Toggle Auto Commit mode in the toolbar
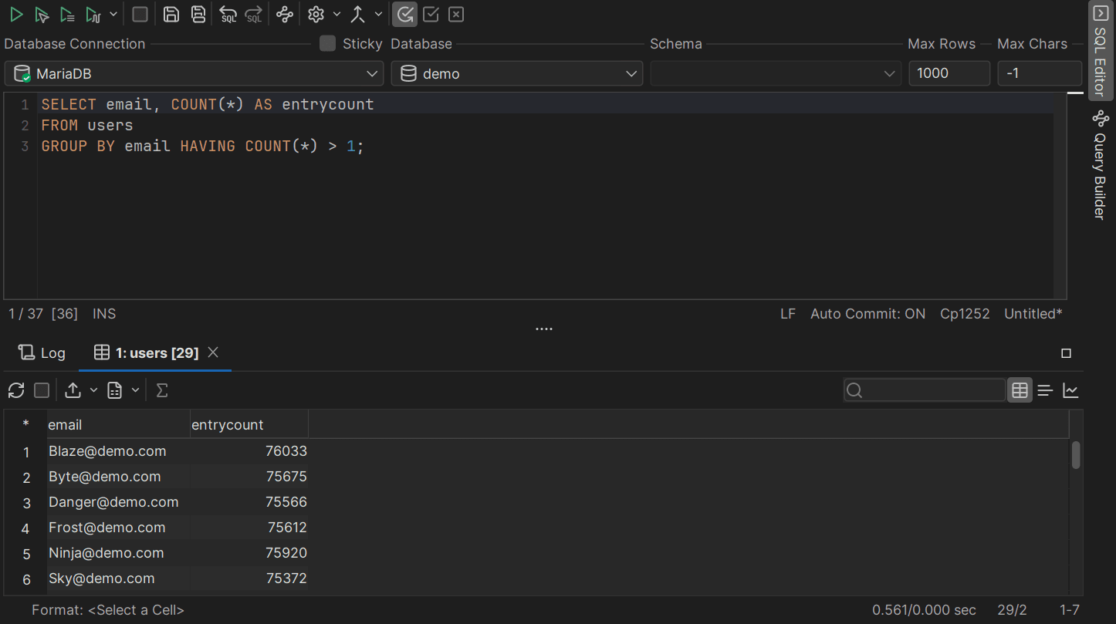The image size is (1116, 624). 405,14
